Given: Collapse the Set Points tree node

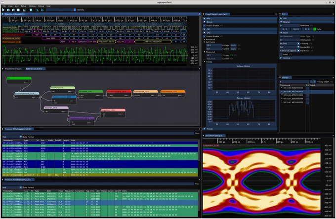Looking at the screenshot, I should (205, 42).
